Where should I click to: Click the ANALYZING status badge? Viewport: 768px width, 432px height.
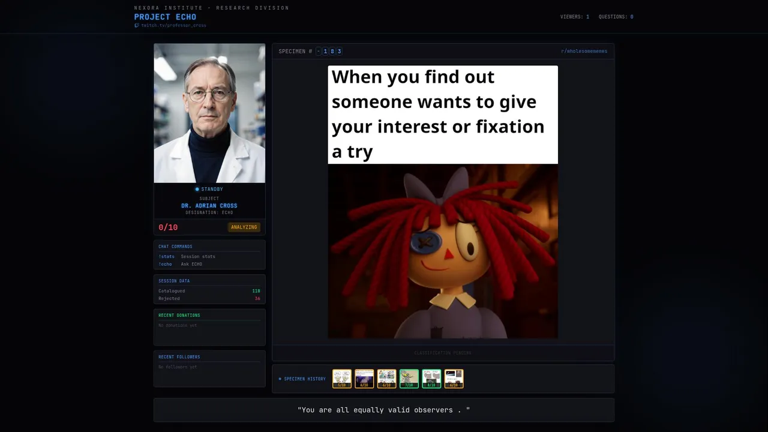[244, 227]
